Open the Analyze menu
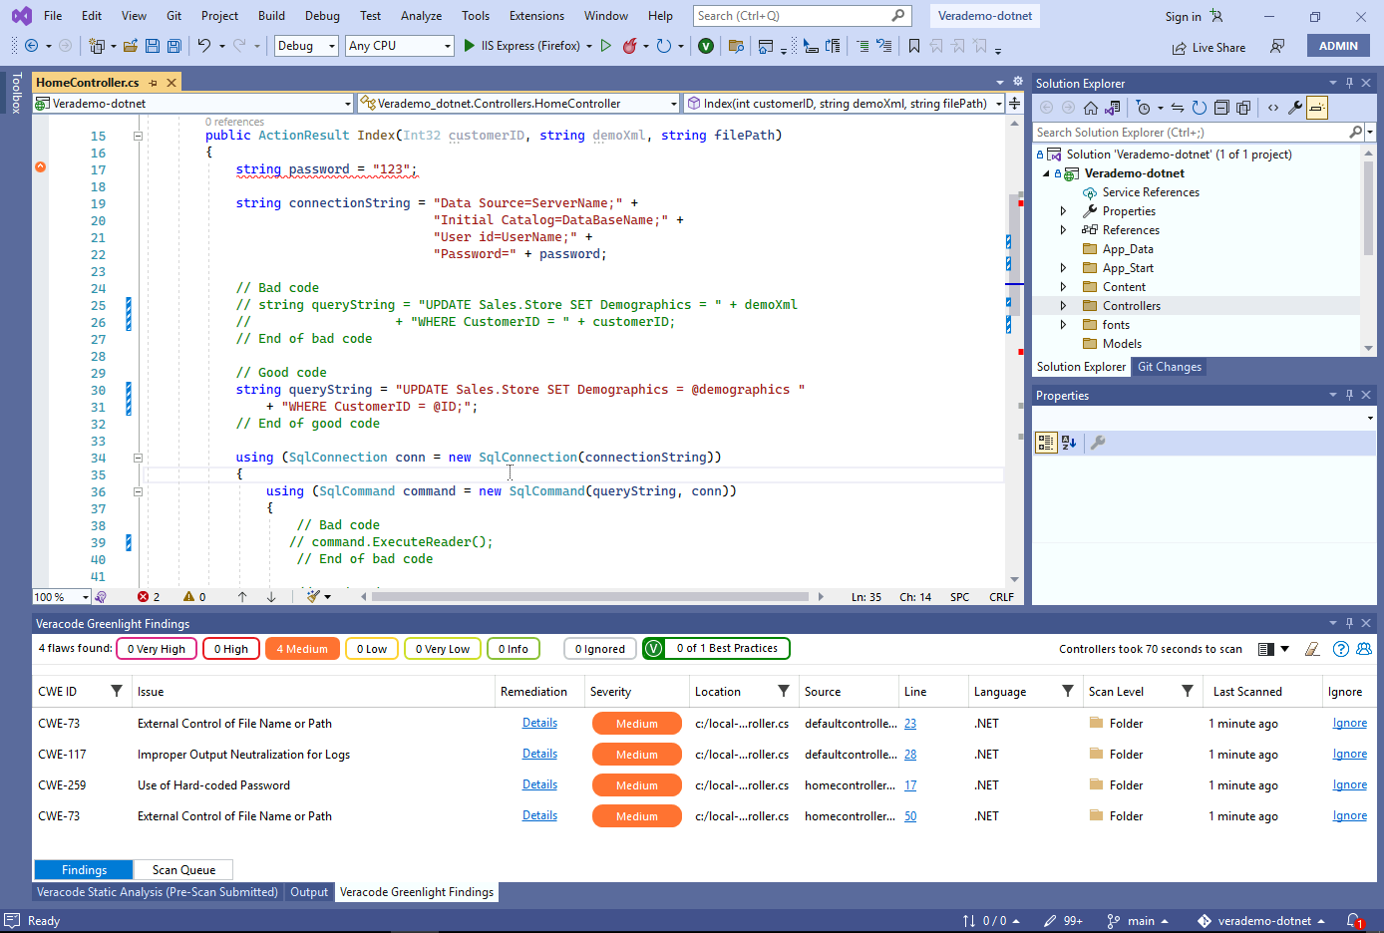The height and width of the screenshot is (933, 1384). coord(421,16)
